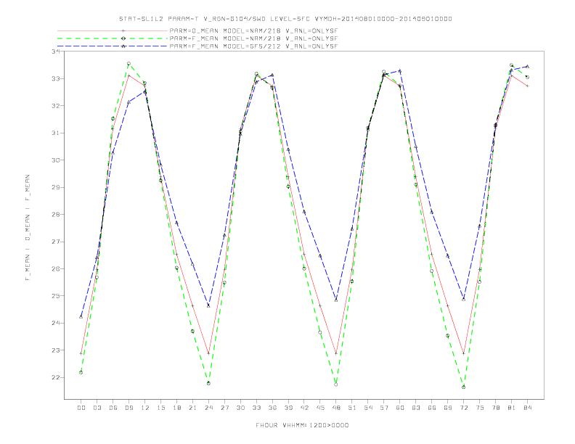Click y-axis tick label 23
Image resolution: width=575 pixels, height=444 pixels.
pos(55,350)
